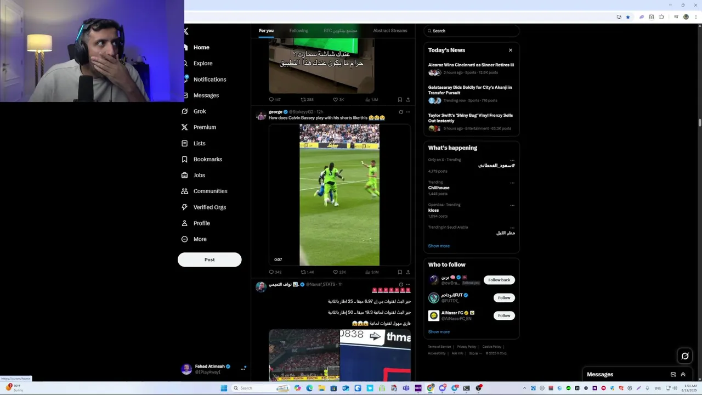The image size is (702, 395).
Task: Play the Calvin Bassey football video
Action: click(339, 195)
